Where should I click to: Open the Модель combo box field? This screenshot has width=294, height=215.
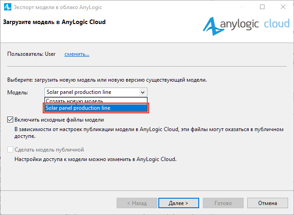(x=96, y=92)
